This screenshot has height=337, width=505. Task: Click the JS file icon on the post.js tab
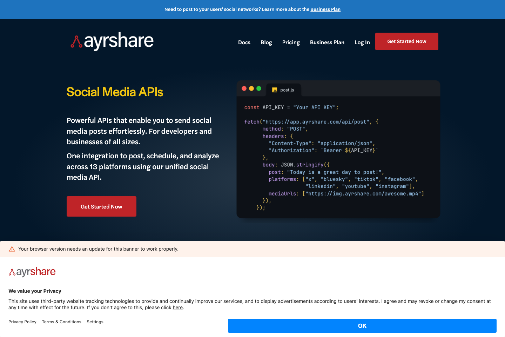(x=274, y=90)
